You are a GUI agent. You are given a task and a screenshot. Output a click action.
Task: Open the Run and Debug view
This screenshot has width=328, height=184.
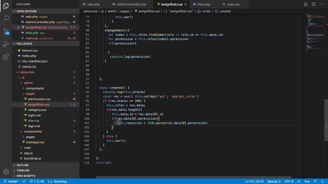click(6, 44)
